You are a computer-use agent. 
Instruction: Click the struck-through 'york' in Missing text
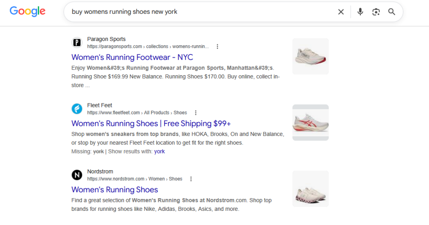click(98, 151)
